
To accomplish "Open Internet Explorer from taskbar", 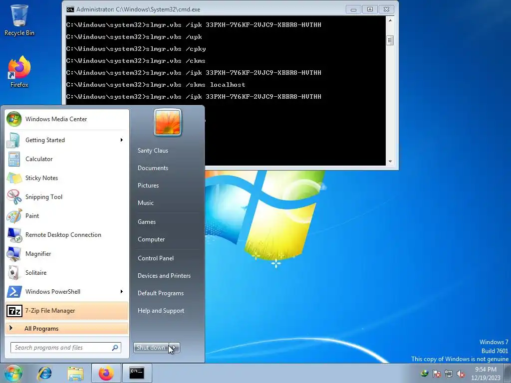I will pos(44,373).
